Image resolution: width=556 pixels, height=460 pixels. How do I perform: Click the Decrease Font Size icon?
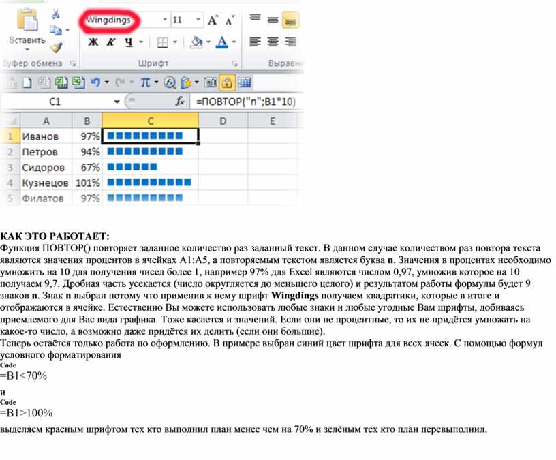coord(230,20)
